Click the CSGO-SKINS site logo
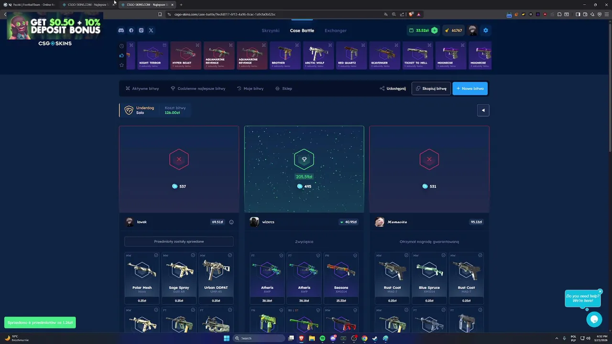The height and width of the screenshot is (344, 612). 55,43
